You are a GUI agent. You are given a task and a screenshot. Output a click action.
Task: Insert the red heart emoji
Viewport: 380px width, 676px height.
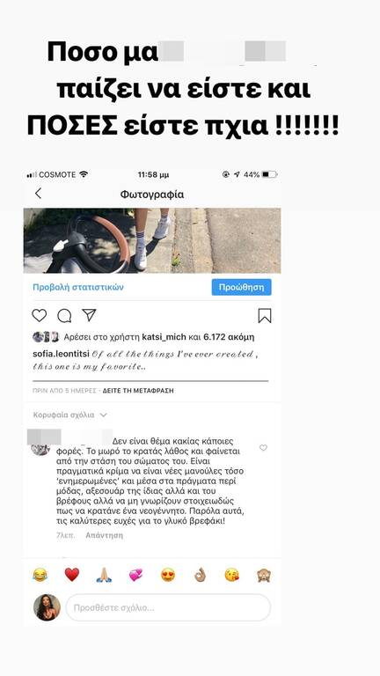72,574
